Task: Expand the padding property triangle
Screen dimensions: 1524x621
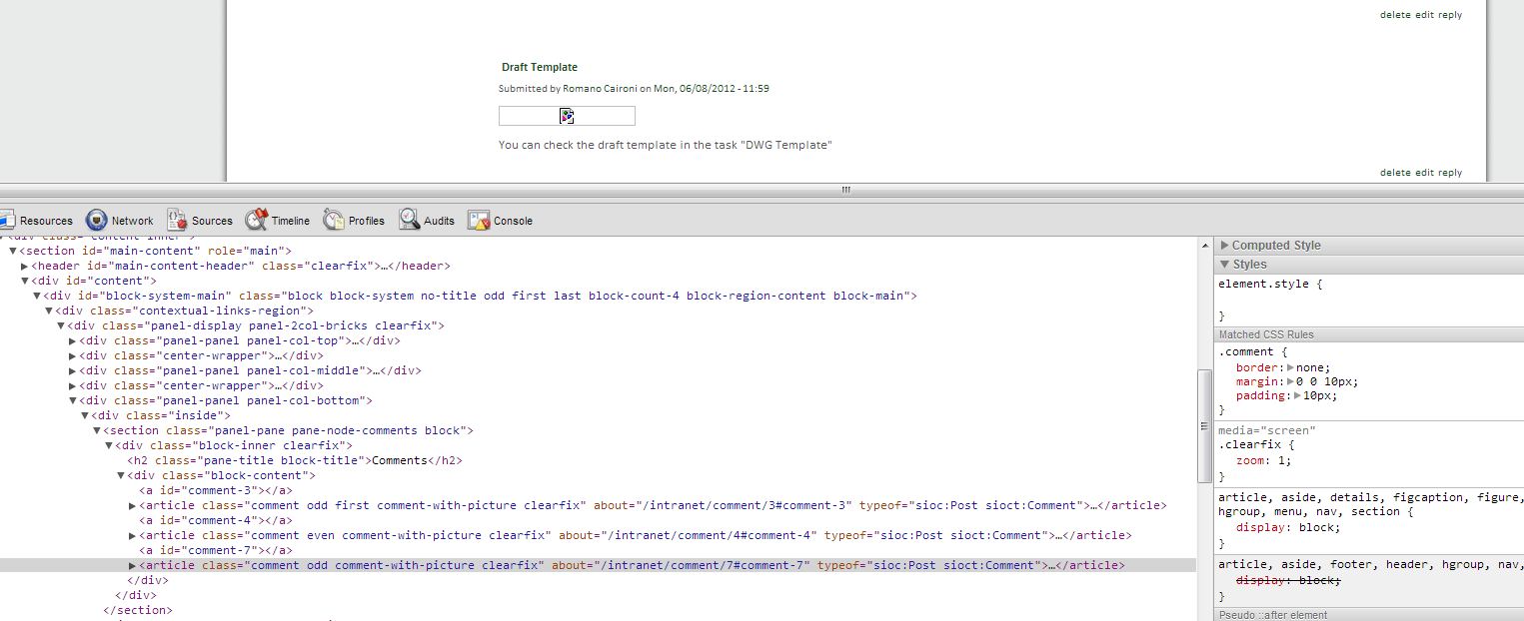Action: [1297, 395]
